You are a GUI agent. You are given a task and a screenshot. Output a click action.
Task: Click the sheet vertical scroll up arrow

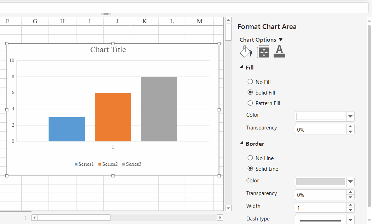point(228,20)
